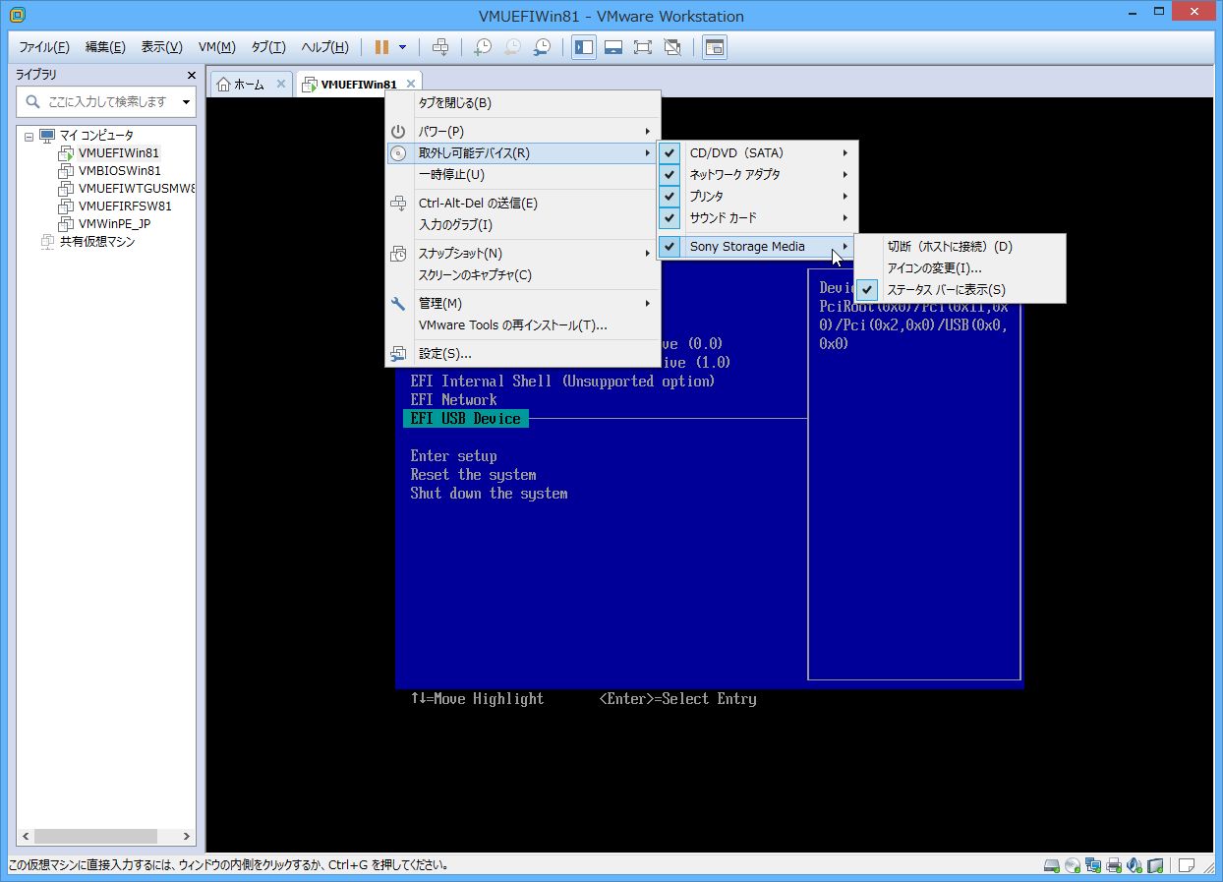Expand the 取外し可能デバイス(R) submenu

tap(522, 152)
